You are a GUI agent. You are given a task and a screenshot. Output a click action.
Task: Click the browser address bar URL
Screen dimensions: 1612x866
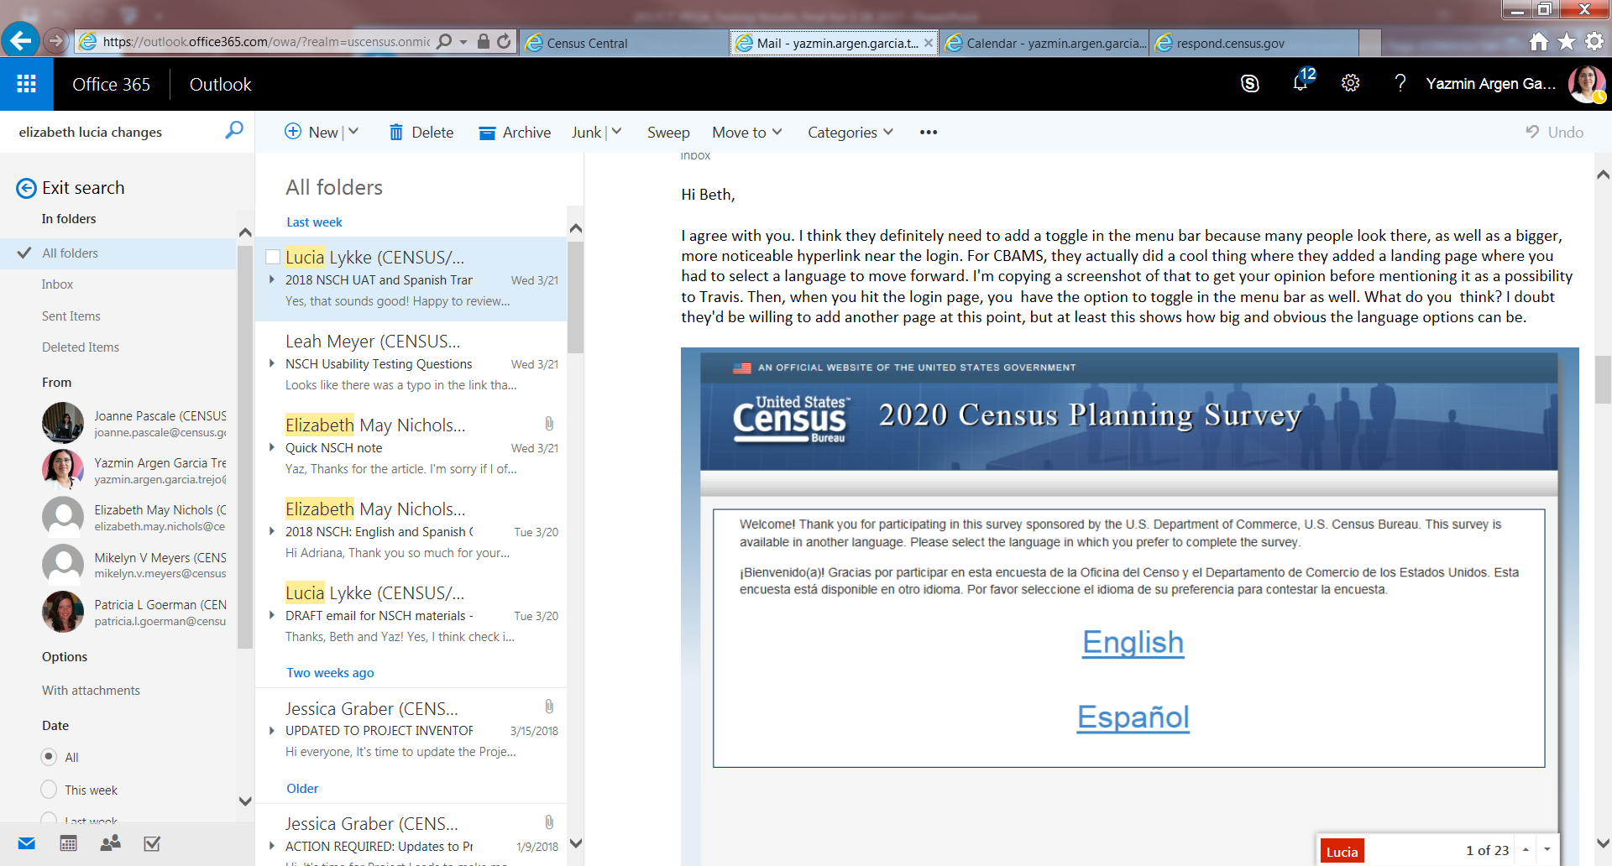[266, 42]
